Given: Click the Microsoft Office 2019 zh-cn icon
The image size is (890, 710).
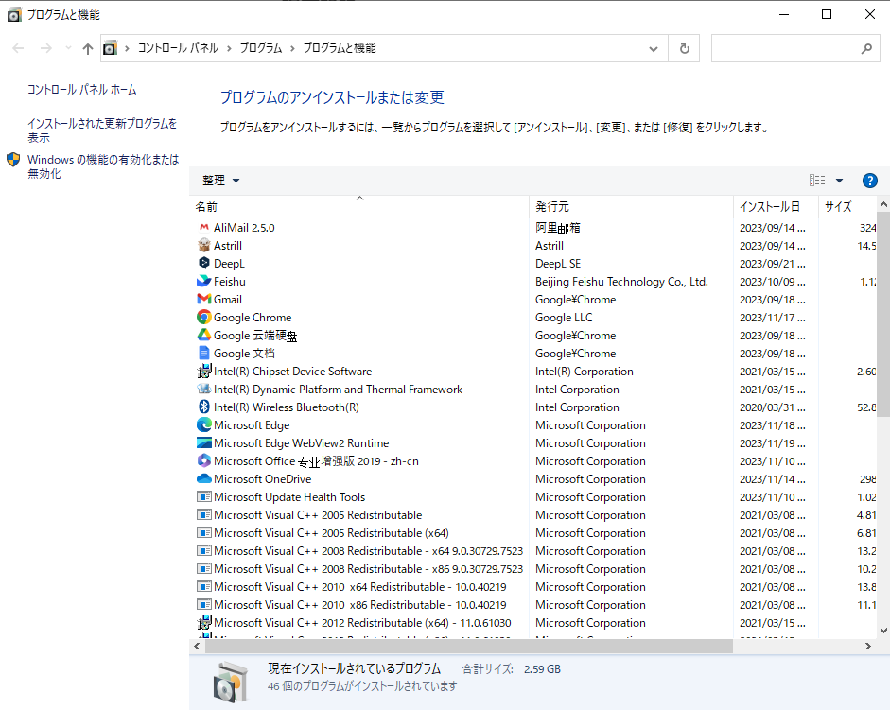Looking at the screenshot, I should 203,460.
